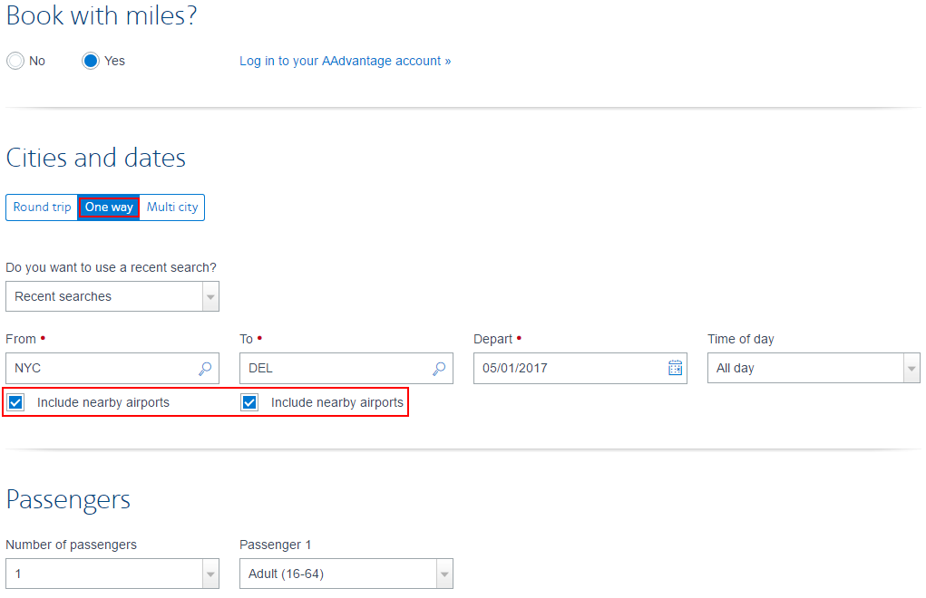This screenshot has width=926, height=598.
Task: Open the Depart date calendar picker
Action: [x=675, y=368]
